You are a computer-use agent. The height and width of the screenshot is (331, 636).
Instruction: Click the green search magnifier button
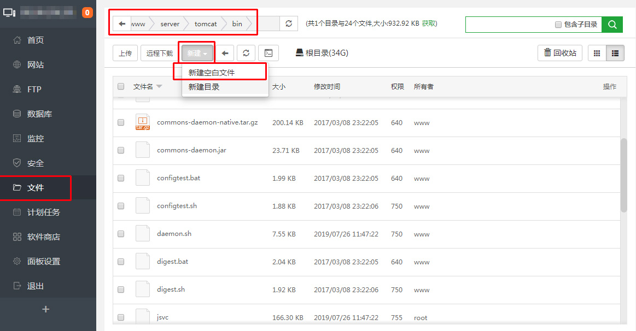[612, 25]
